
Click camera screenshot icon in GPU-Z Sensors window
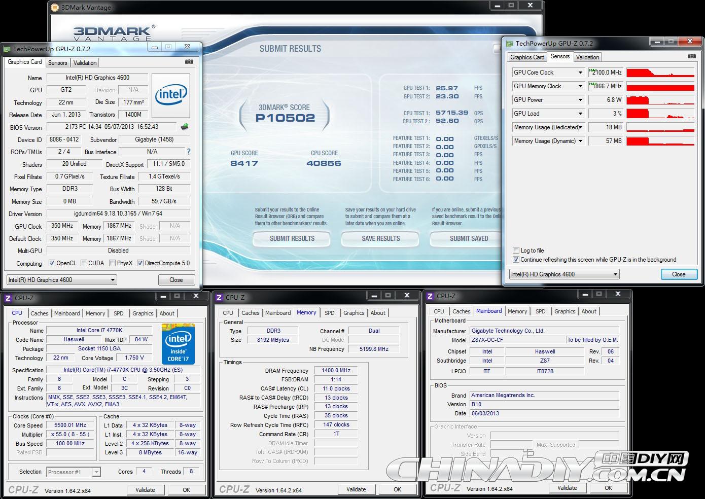coord(691,56)
